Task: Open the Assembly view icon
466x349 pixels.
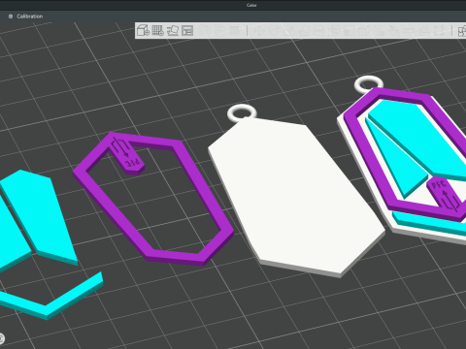Action: point(461,30)
